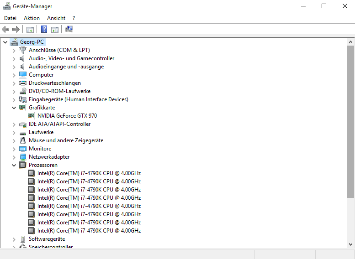The image size is (355, 259).
Task: Click the scan for hardware changes icon
Action: (x=69, y=29)
